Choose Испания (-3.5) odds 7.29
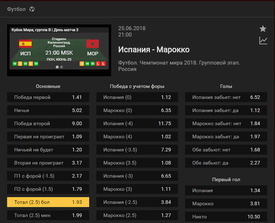Screen dimensions: 275x223 click(x=137, y=150)
